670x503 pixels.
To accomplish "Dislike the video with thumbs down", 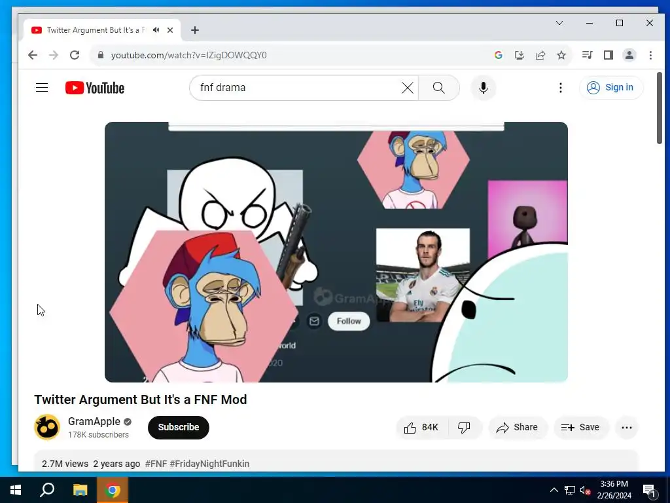I will coord(465,427).
